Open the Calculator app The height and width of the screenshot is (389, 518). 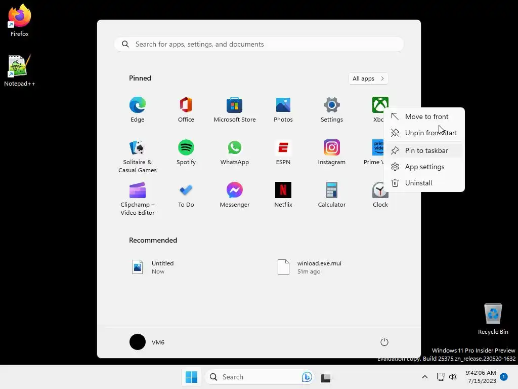coord(332,195)
